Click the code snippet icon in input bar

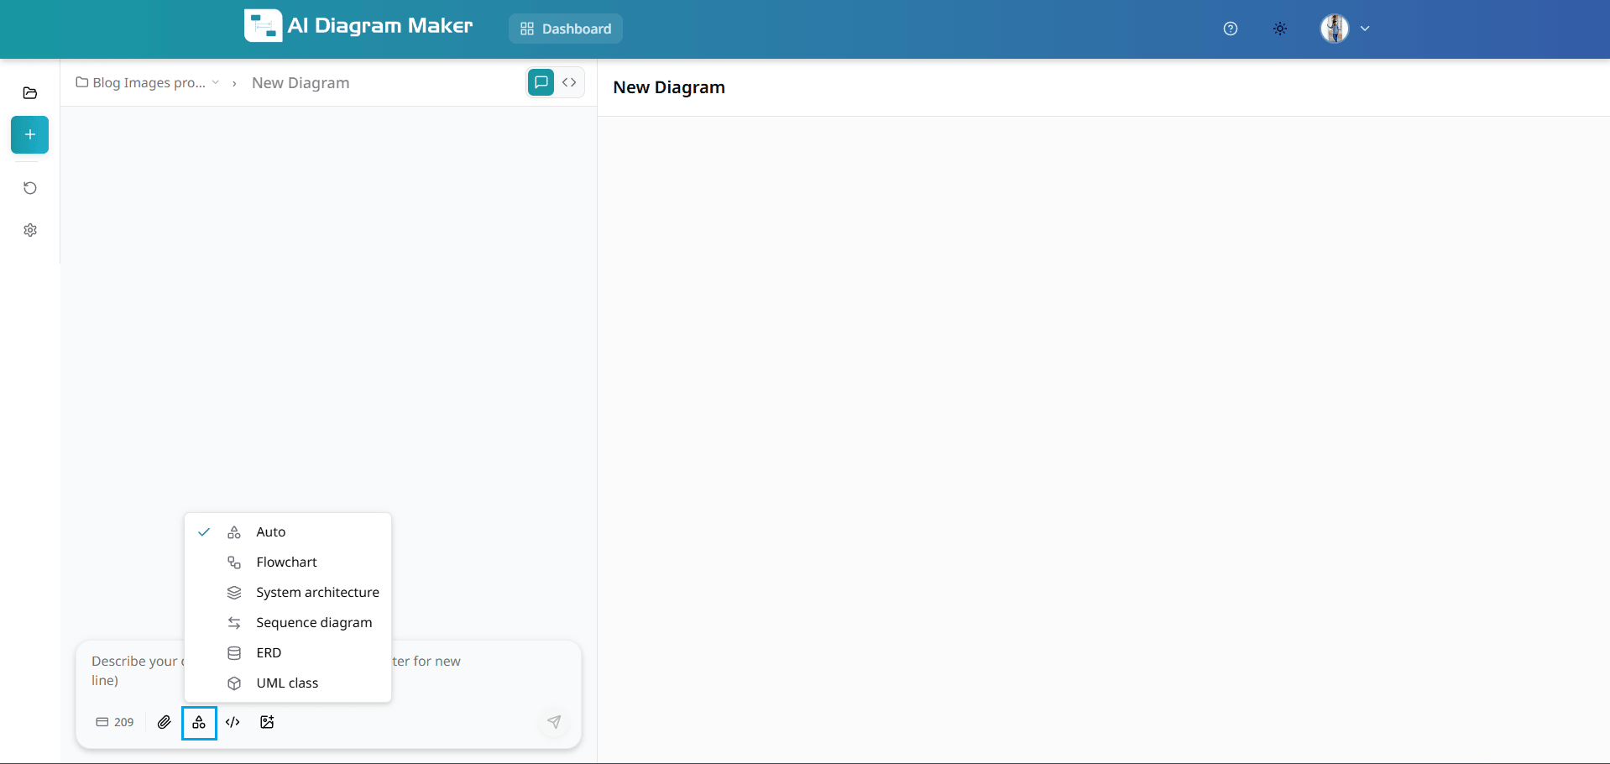233,722
